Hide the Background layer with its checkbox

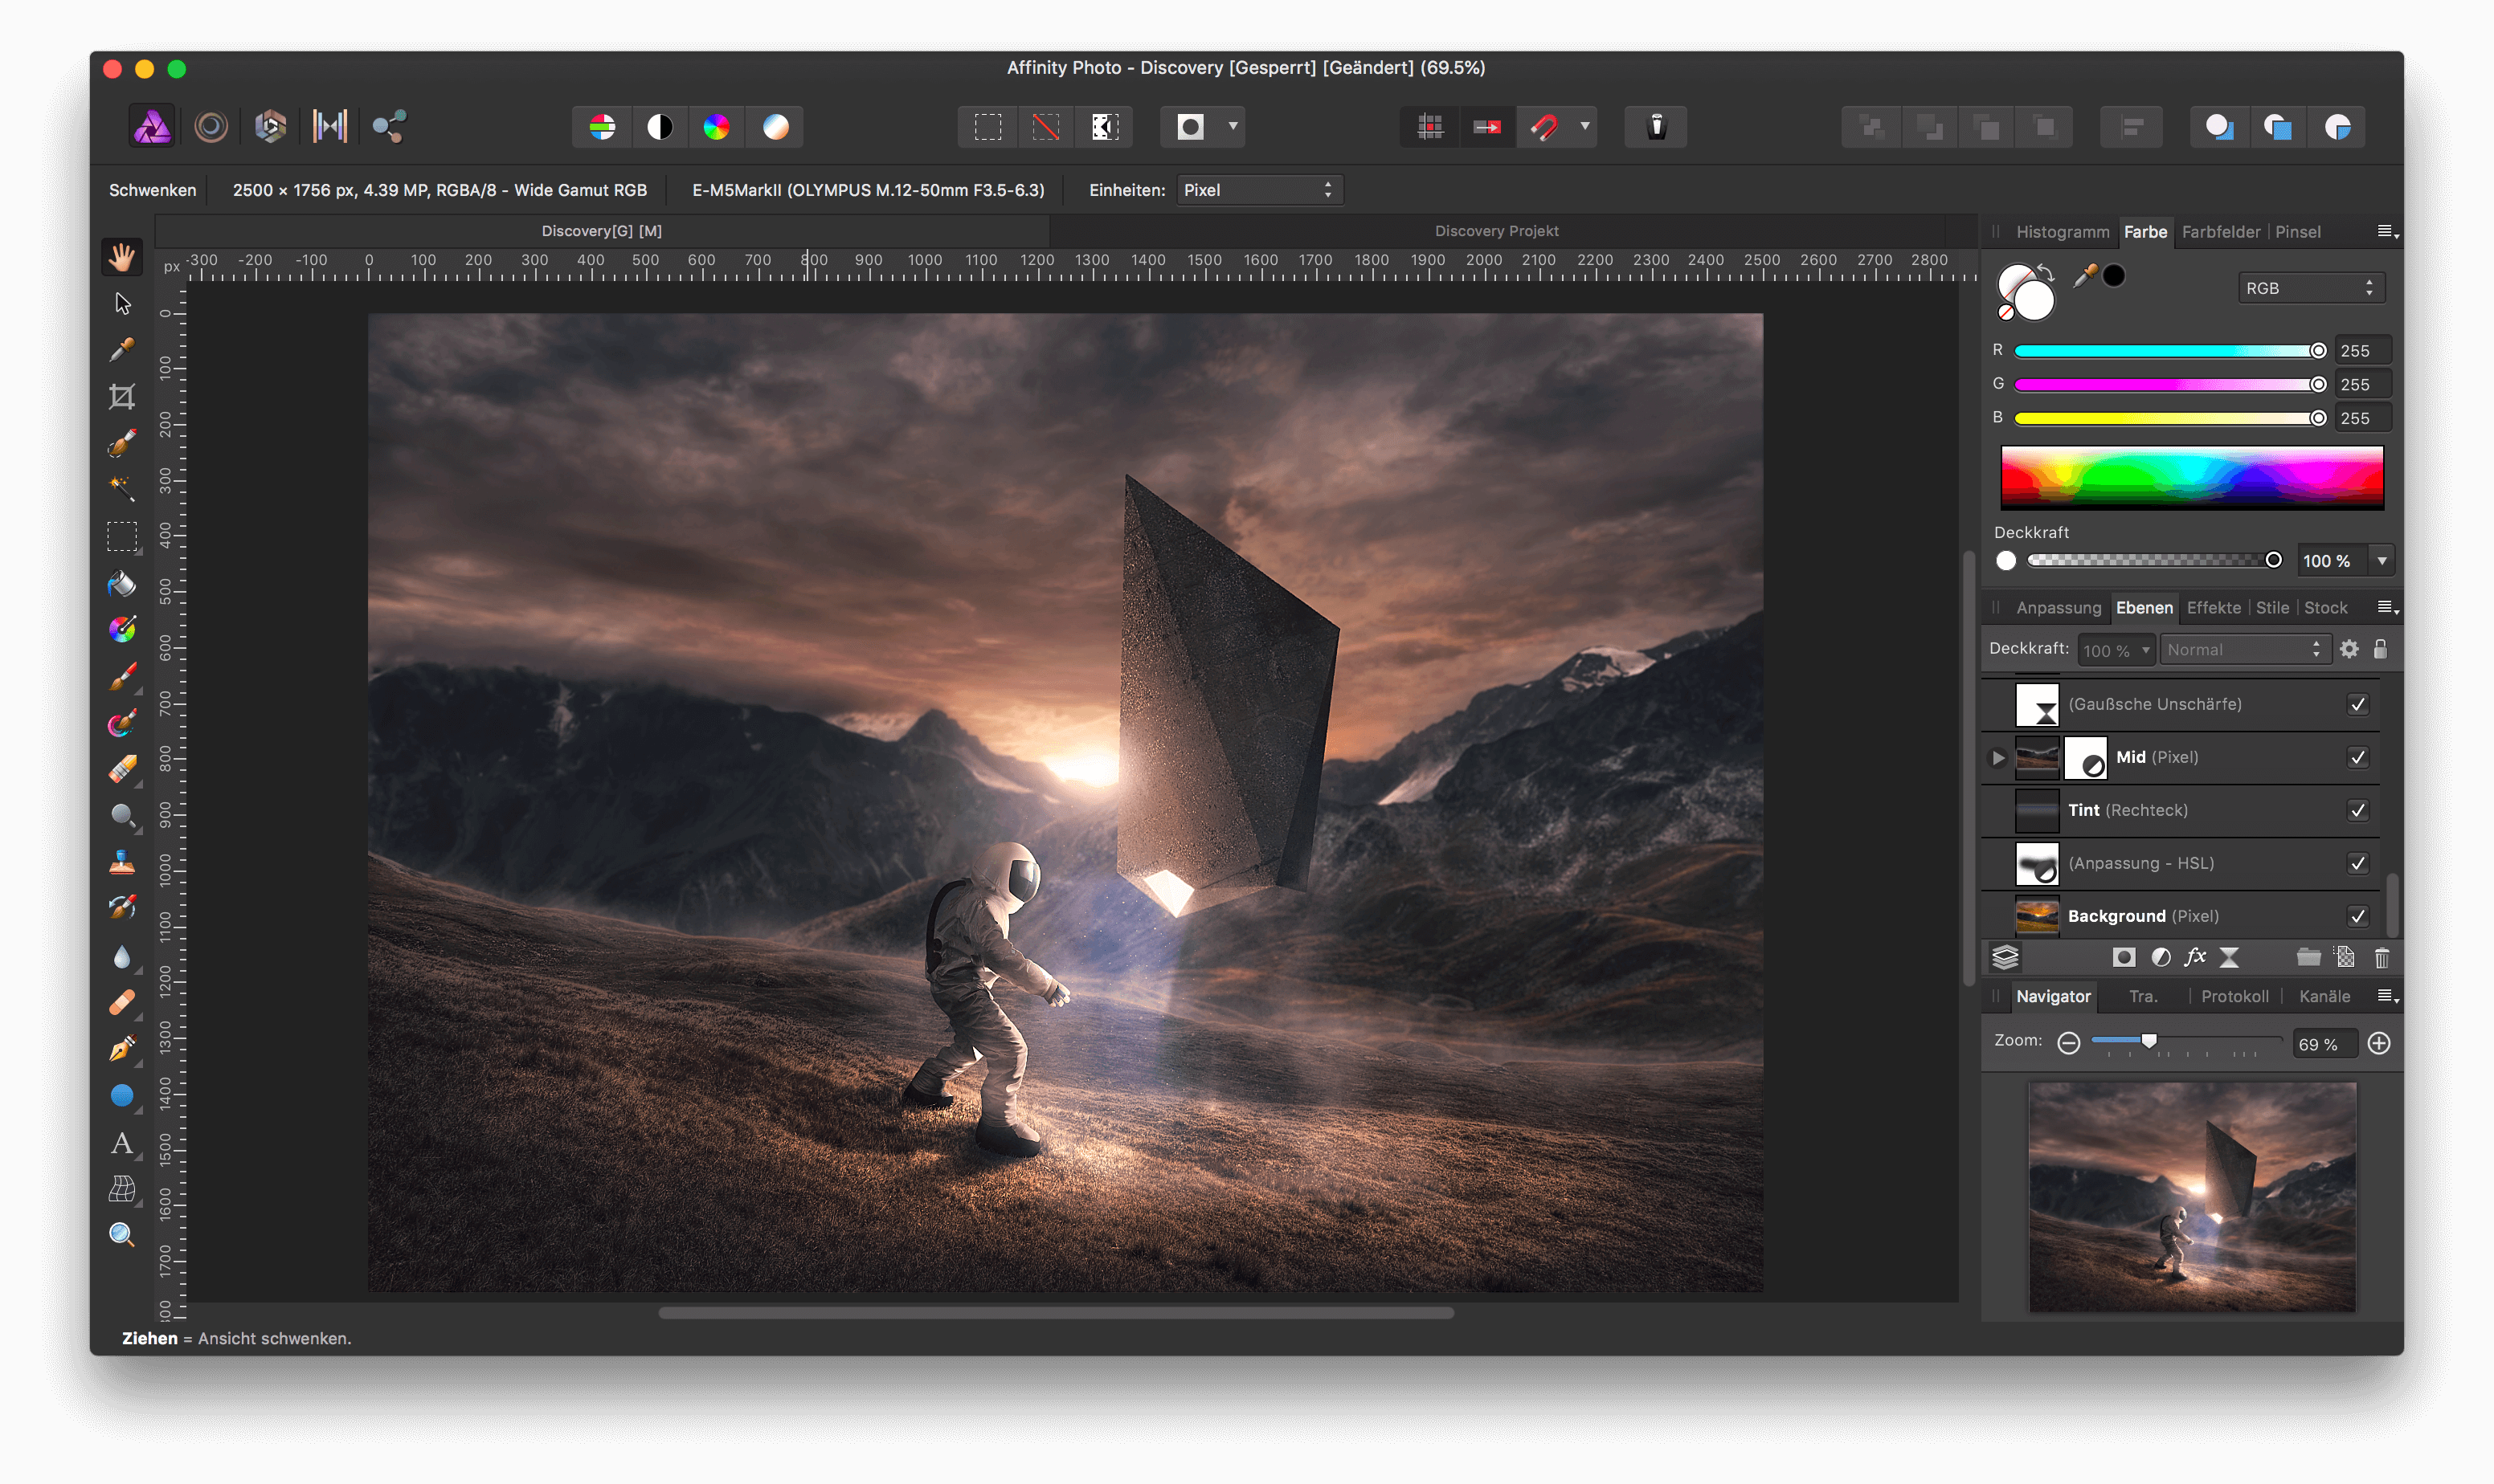tap(2358, 916)
